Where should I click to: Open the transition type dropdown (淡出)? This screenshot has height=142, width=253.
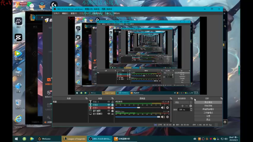[x=183, y=102]
